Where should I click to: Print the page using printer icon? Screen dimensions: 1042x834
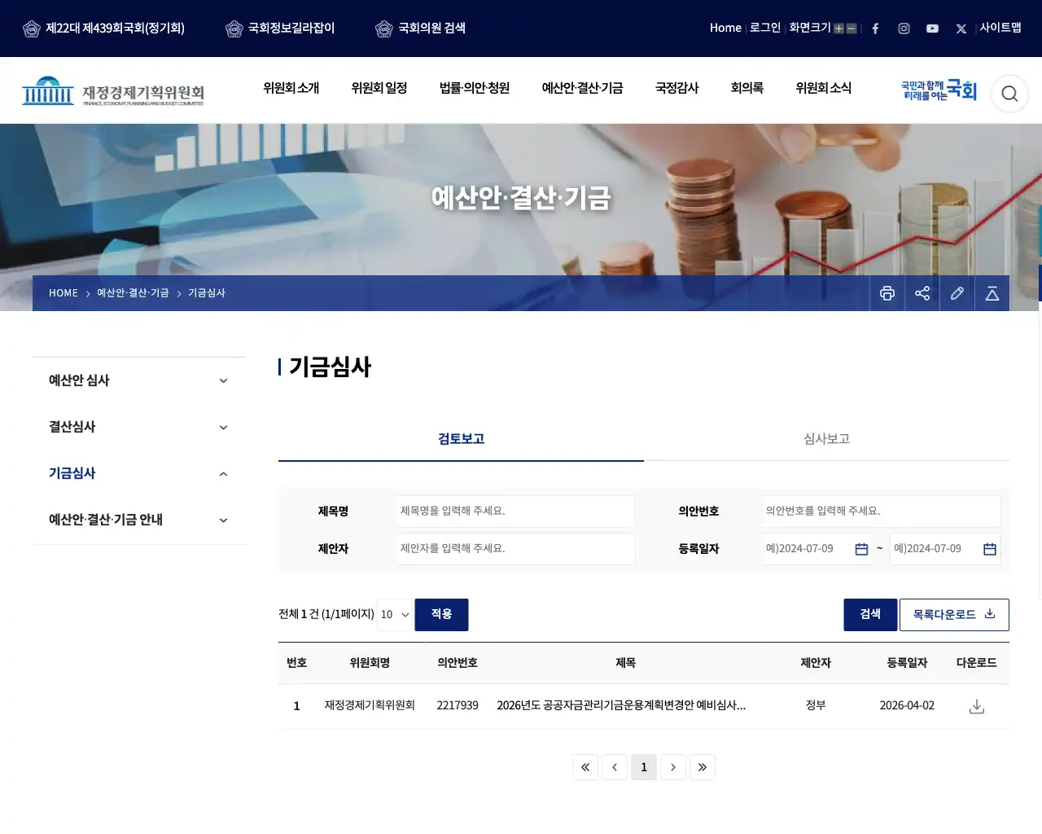pyautogui.click(x=887, y=293)
